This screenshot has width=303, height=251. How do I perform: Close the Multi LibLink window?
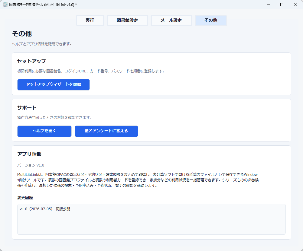click(x=296, y=5)
